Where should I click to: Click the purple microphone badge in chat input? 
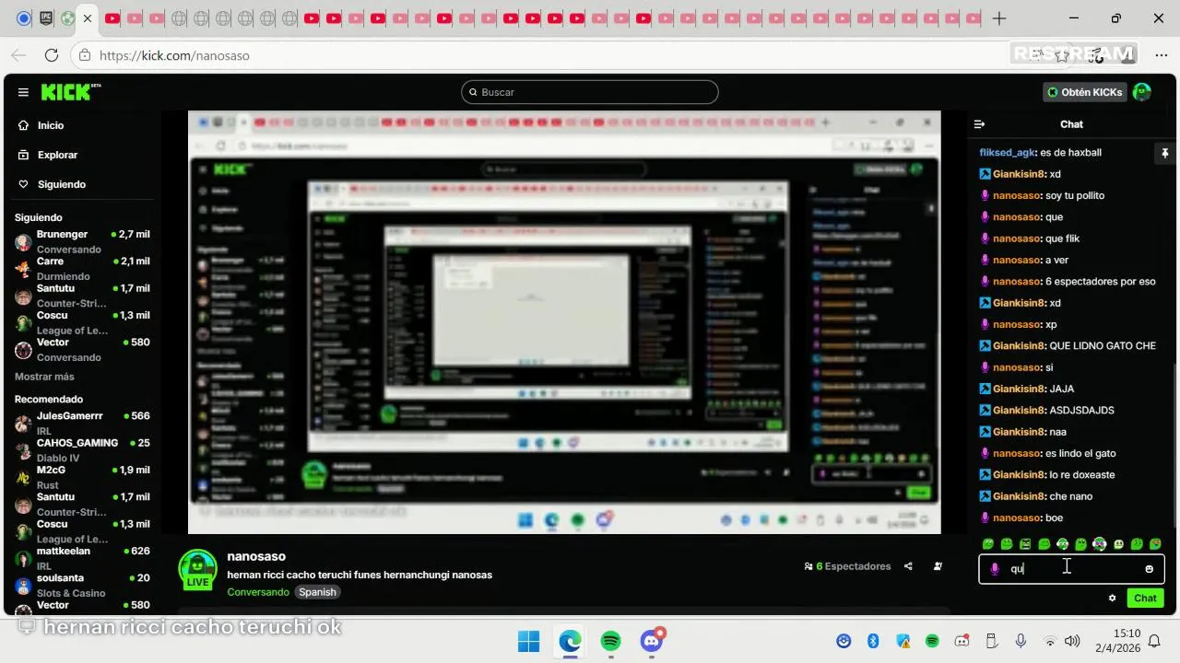click(x=994, y=569)
